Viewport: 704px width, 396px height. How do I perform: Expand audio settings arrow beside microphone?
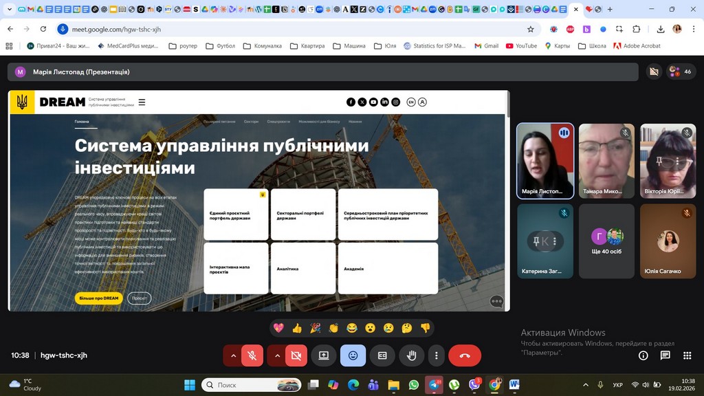(x=233, y=355)
